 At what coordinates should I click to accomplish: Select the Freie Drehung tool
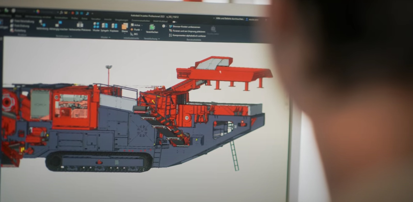[x=20, y=26]
